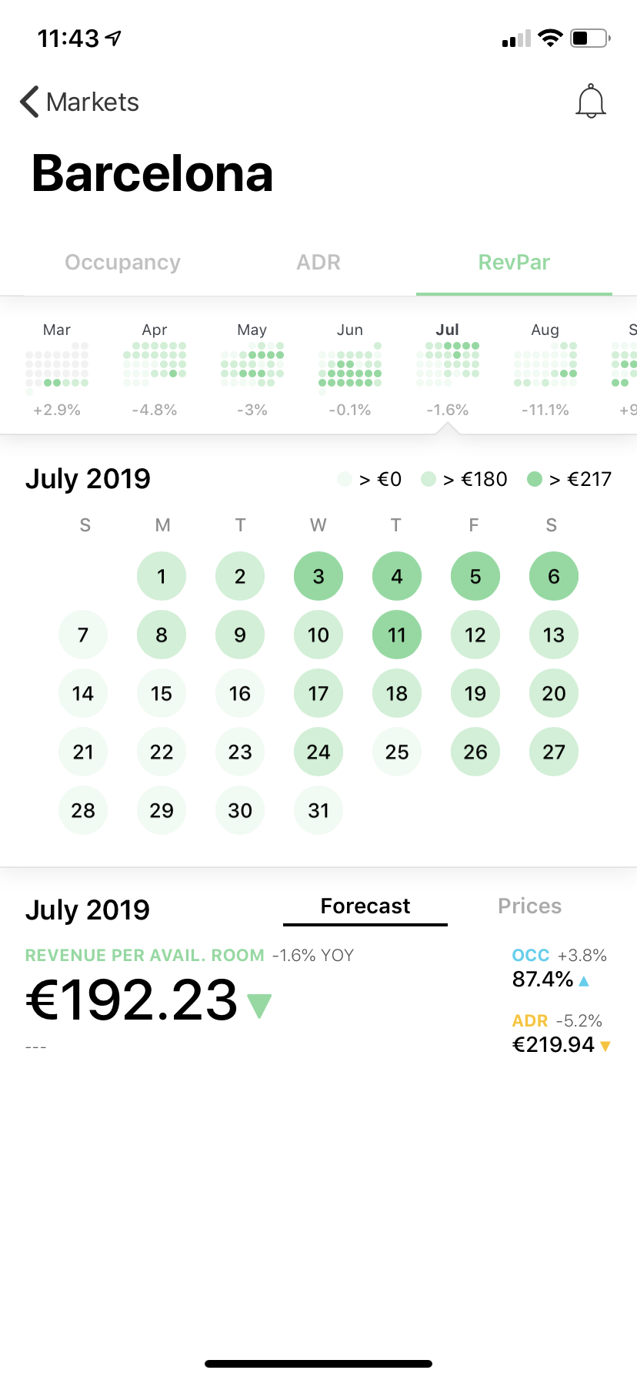The image size is (637, 1380).
Task: Tap the blue OCC up-arrow icon
Action: tap(584, 981)
